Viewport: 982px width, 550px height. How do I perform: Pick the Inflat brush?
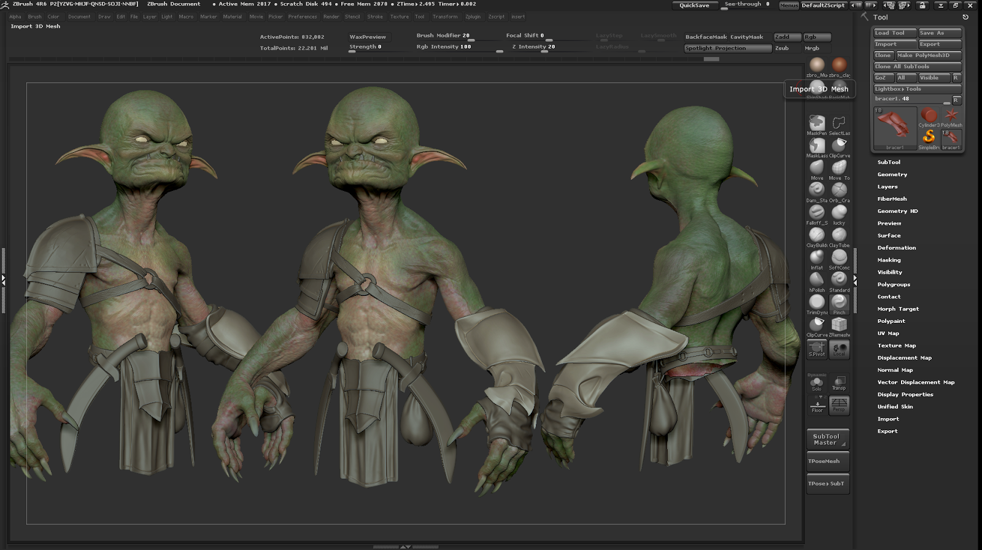817,258
